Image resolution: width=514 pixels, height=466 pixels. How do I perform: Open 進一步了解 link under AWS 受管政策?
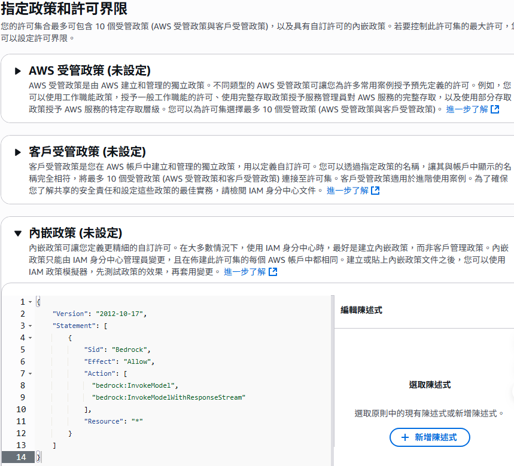[467, 109]
